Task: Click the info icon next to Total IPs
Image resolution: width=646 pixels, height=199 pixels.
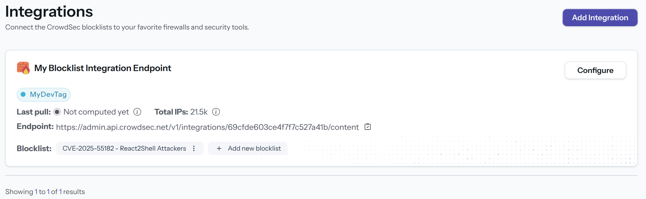Action: pyautogui.click(x=216, y=112)
